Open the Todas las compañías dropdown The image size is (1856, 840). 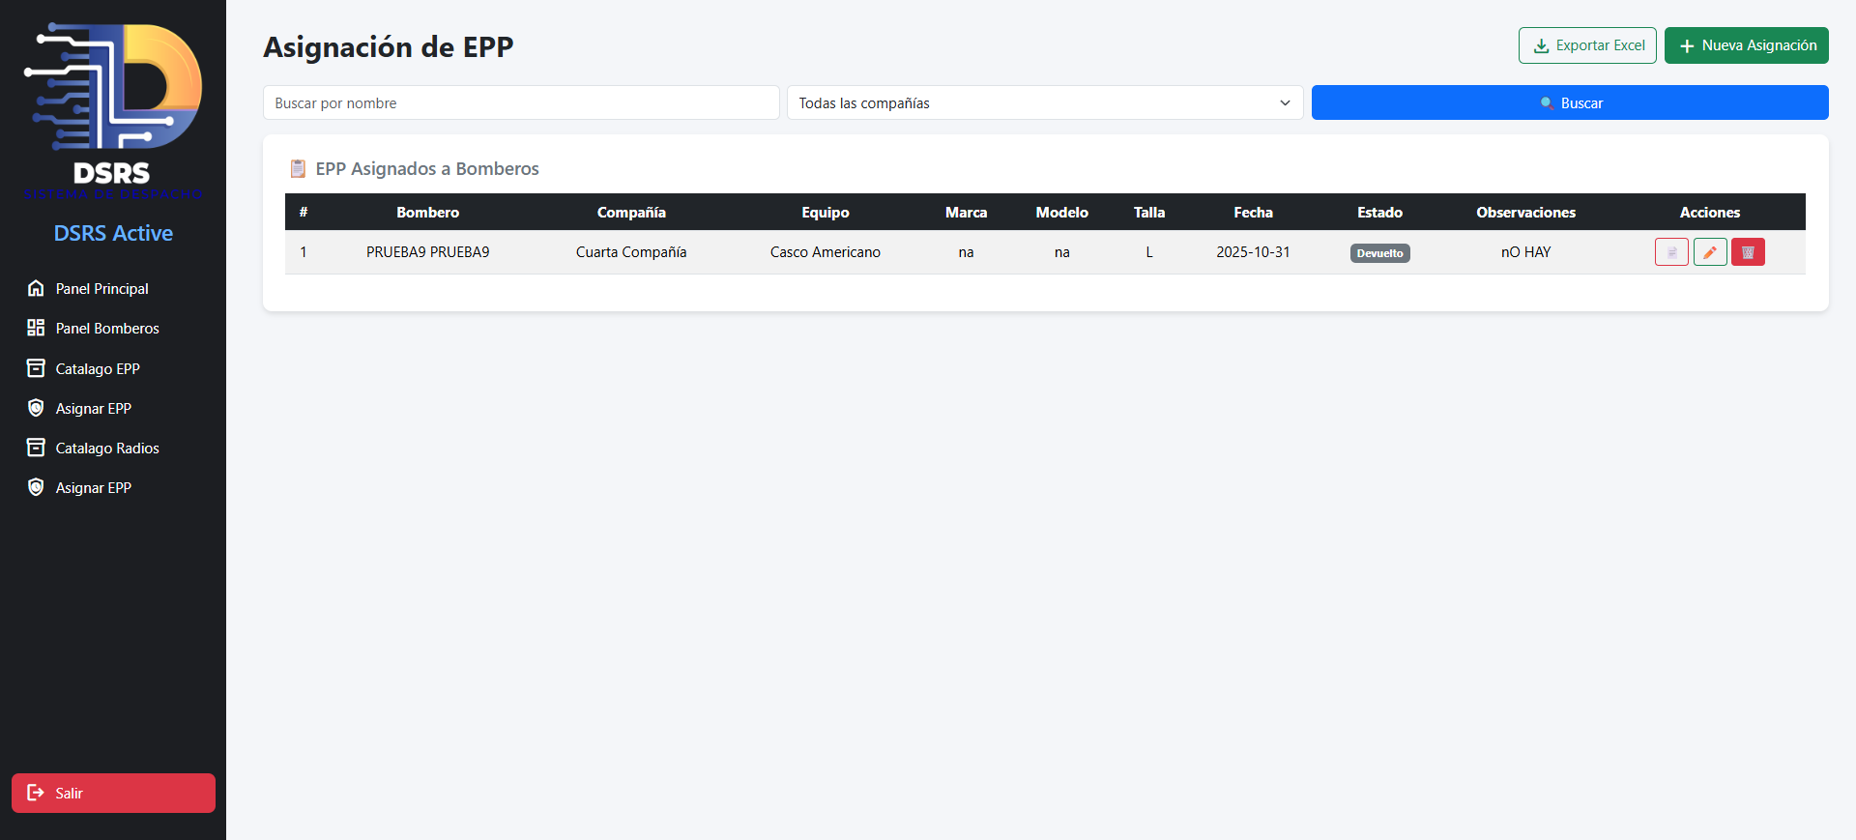tap(1044, 102)
